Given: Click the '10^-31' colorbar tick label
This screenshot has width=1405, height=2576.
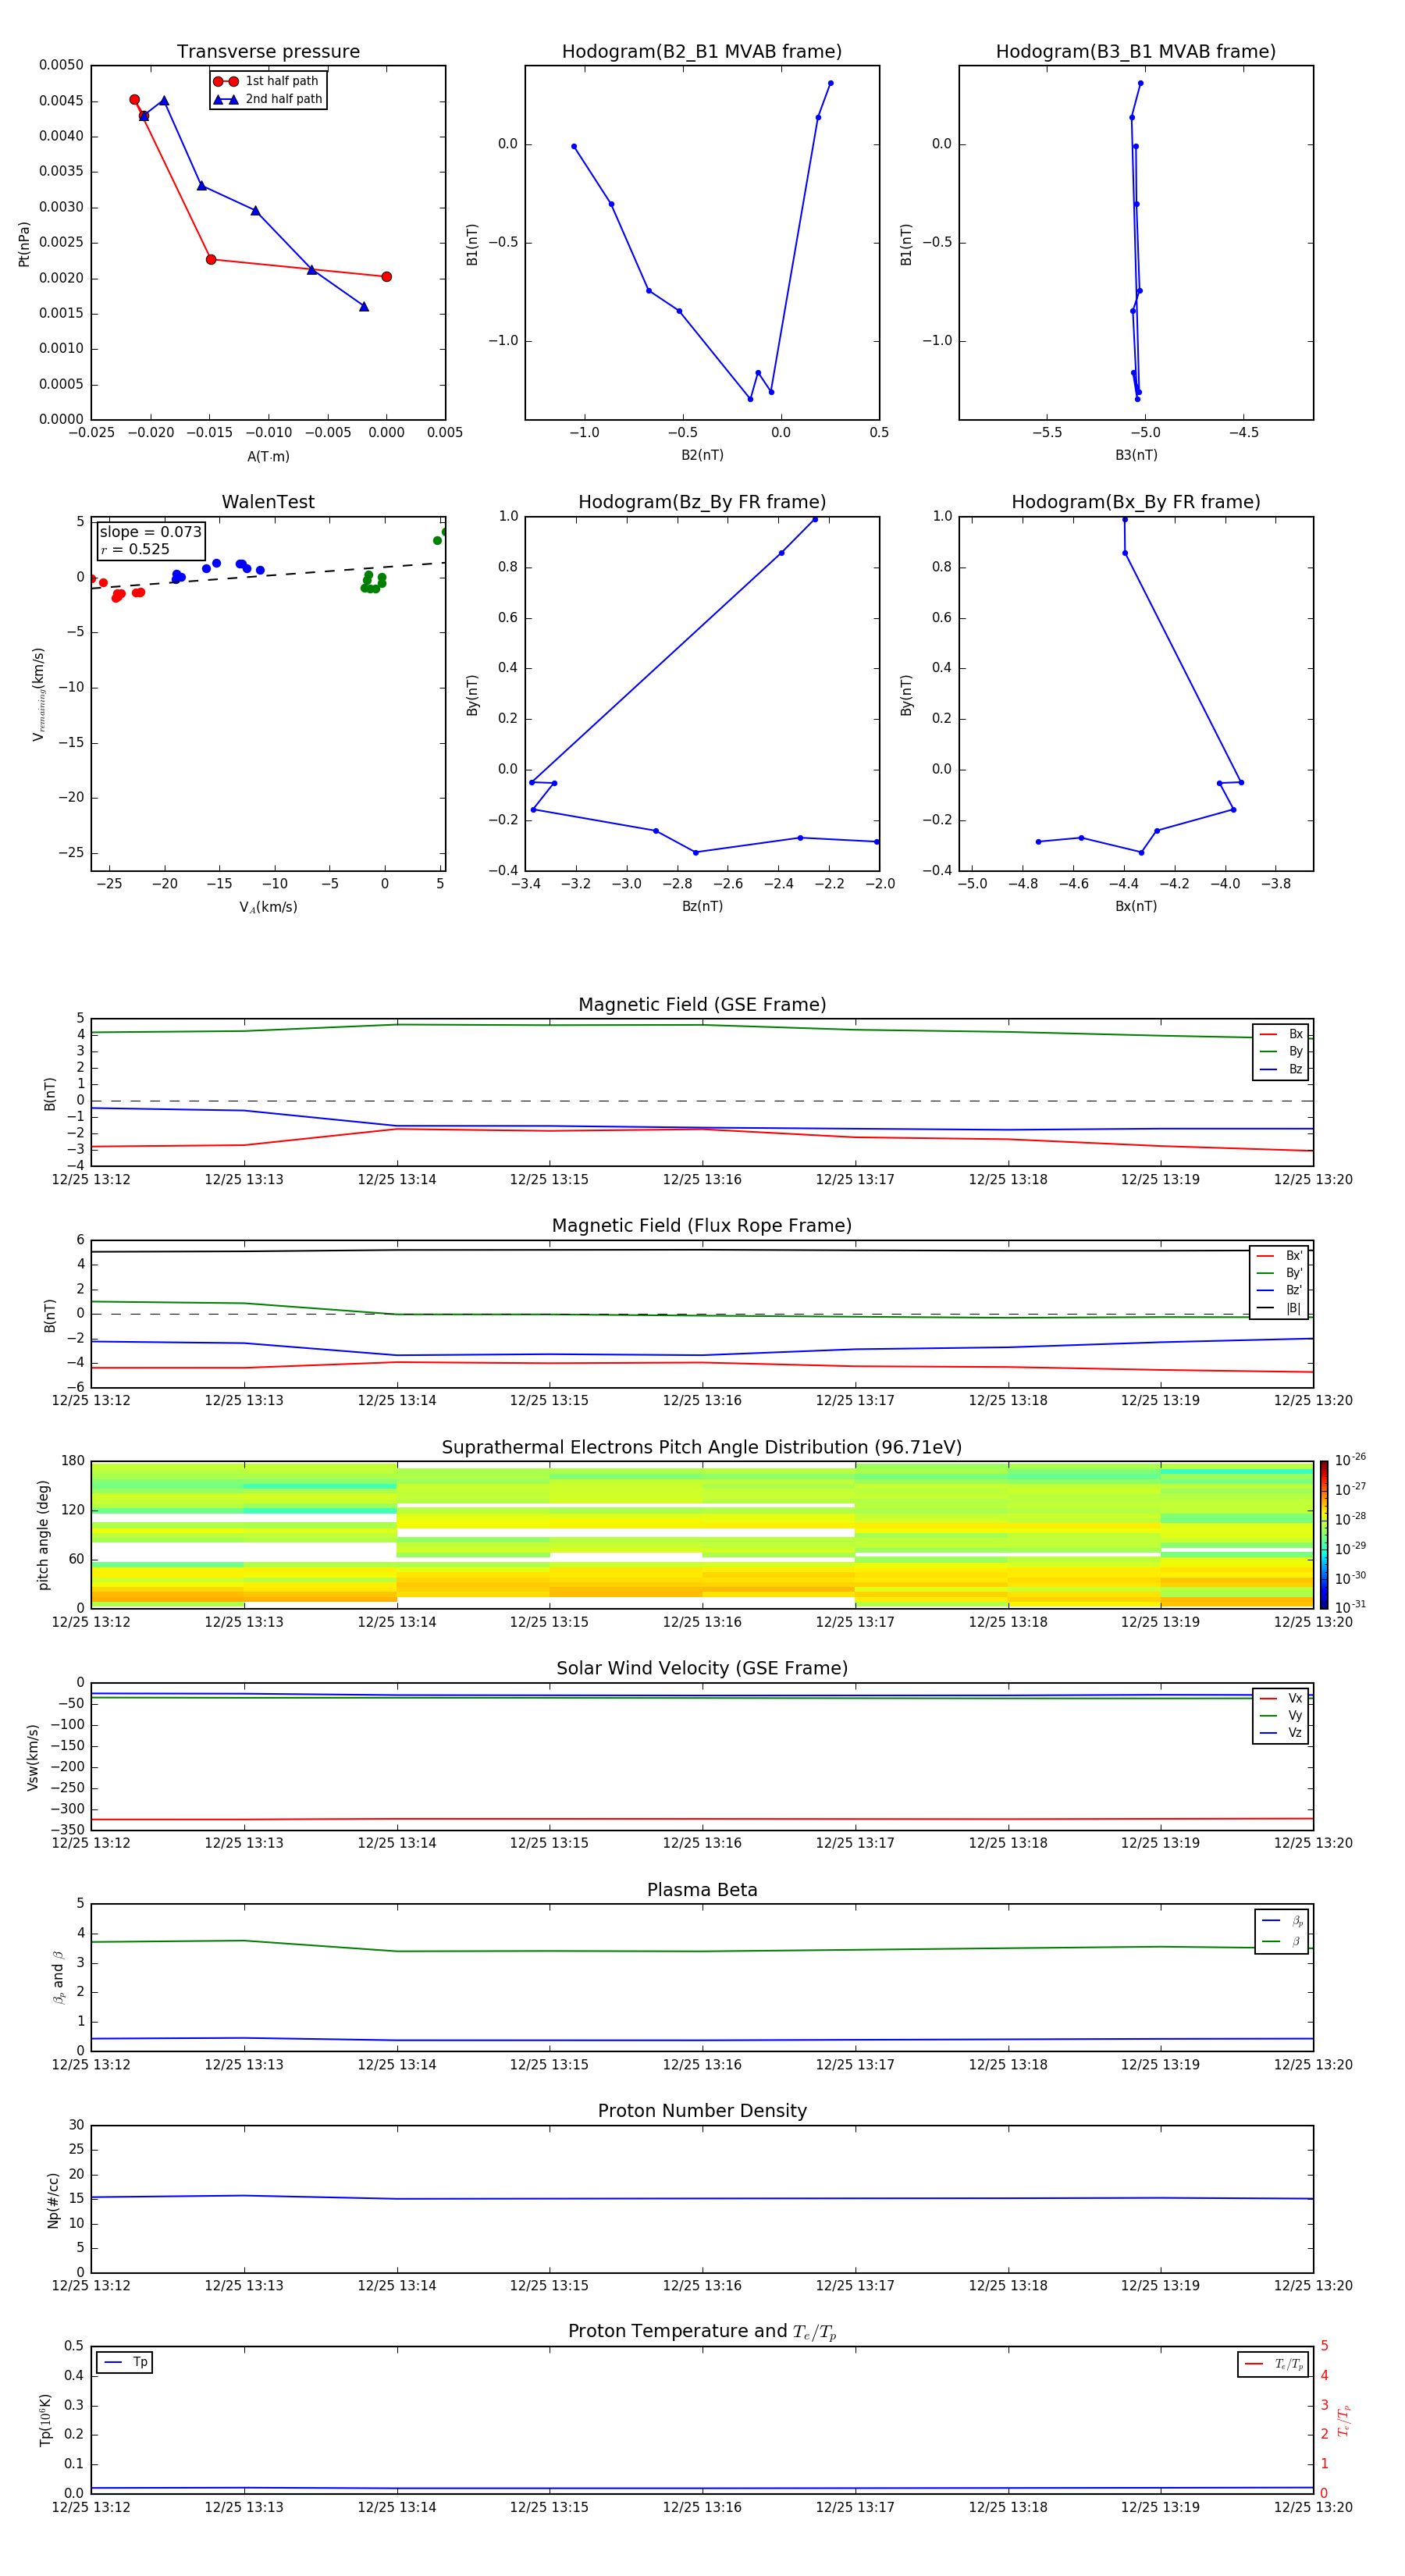Looking at the screenshot, I should click(1350, 1607).
